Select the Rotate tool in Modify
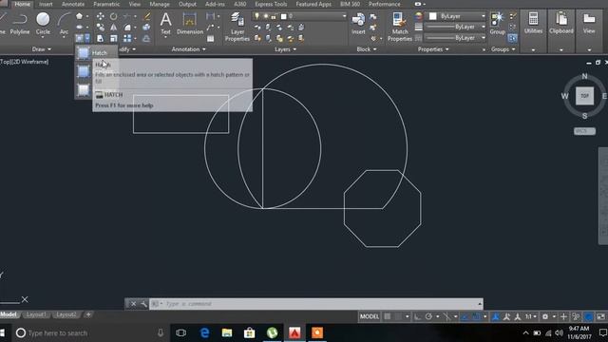 tap(113, 16)
